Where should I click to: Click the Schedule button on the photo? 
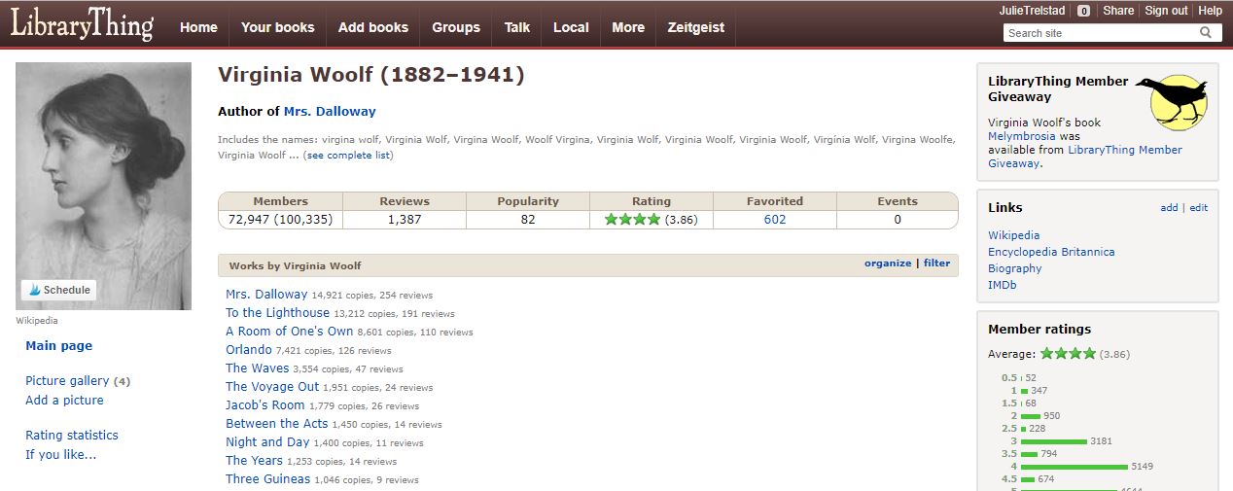59,290
